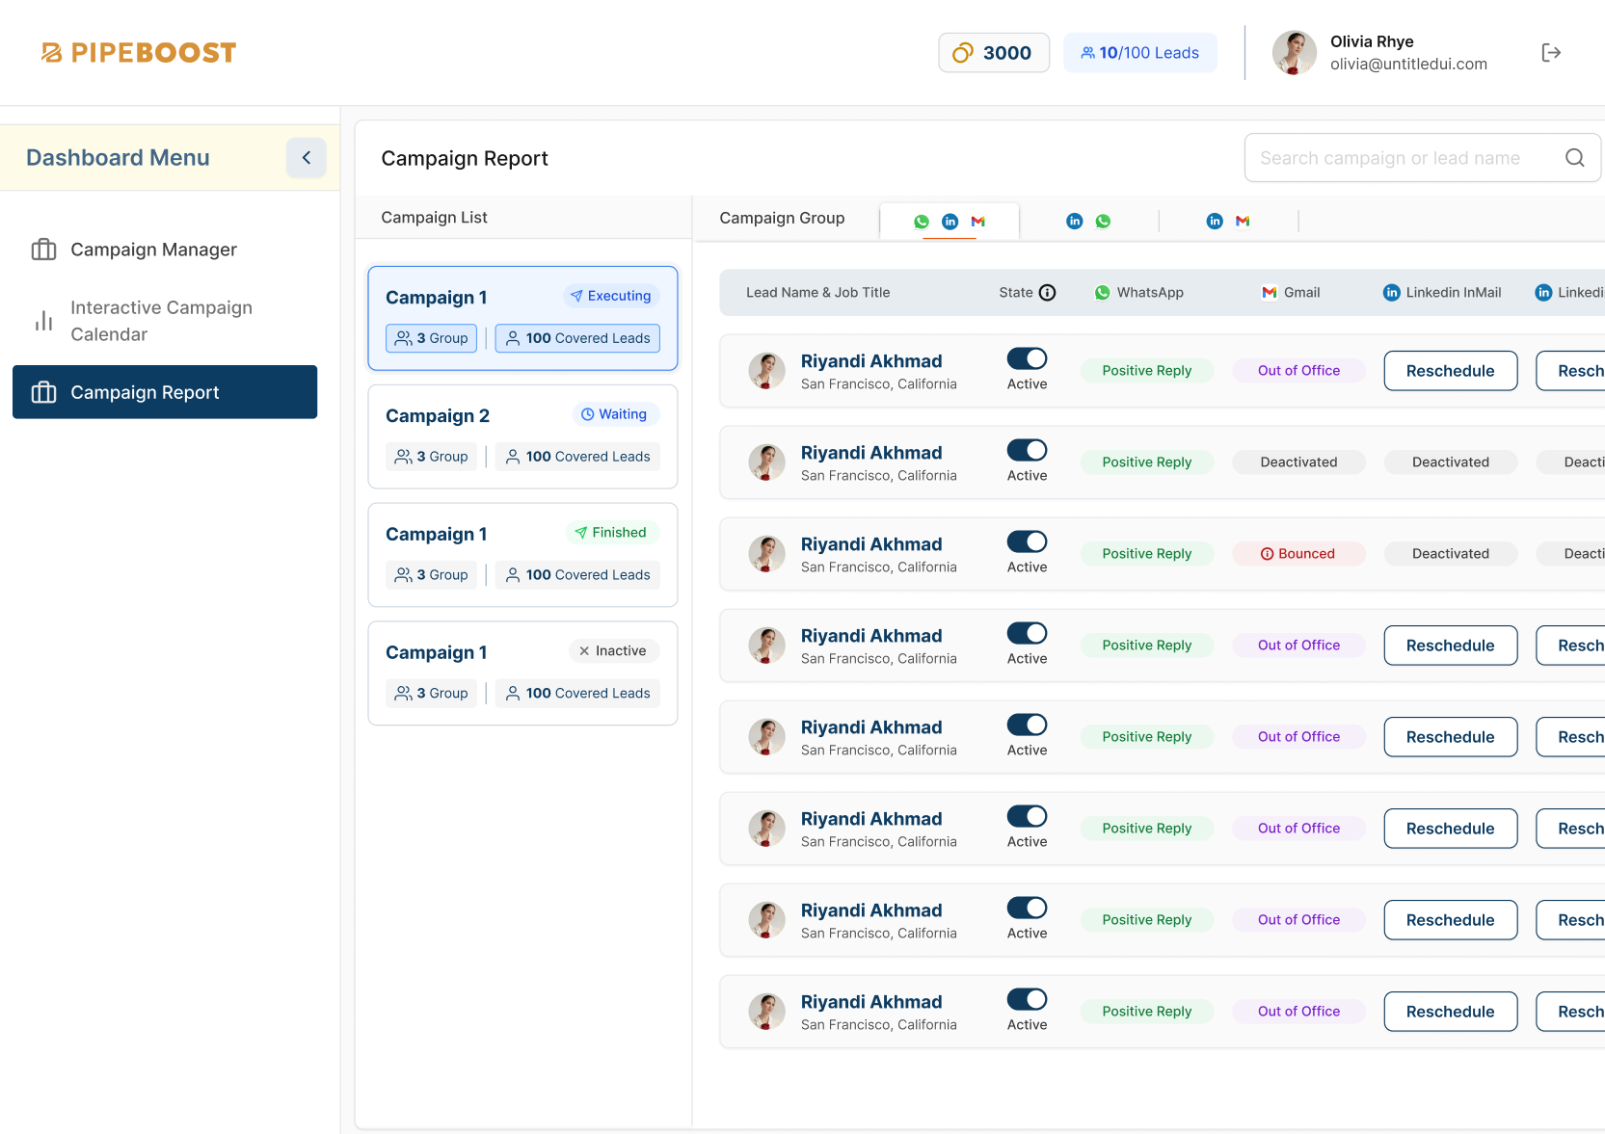The width and height of the screenshot is (1605, 1134).
Task: Click Gmail icon in table header
Action: pyautogui.click(x=1270, y=293)
